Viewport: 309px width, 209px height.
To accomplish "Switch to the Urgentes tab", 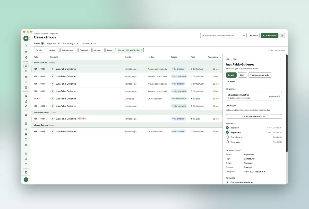I will tap(53, 43).
